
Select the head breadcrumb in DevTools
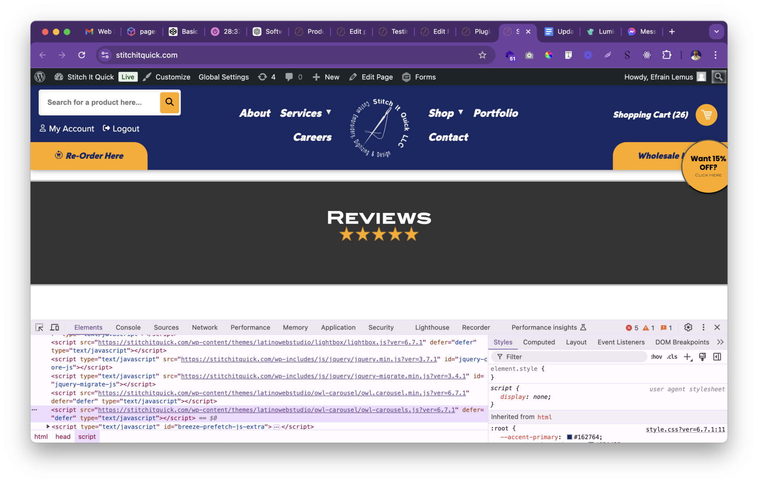(63, 437)
